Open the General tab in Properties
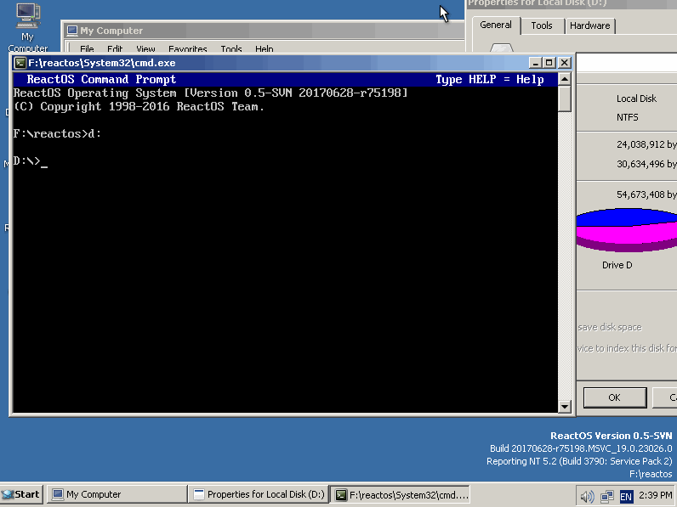Viewport: 677px width, 507px height. (x=496, y=25)
